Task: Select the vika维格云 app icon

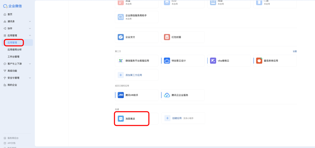Action: pos(213,61)
